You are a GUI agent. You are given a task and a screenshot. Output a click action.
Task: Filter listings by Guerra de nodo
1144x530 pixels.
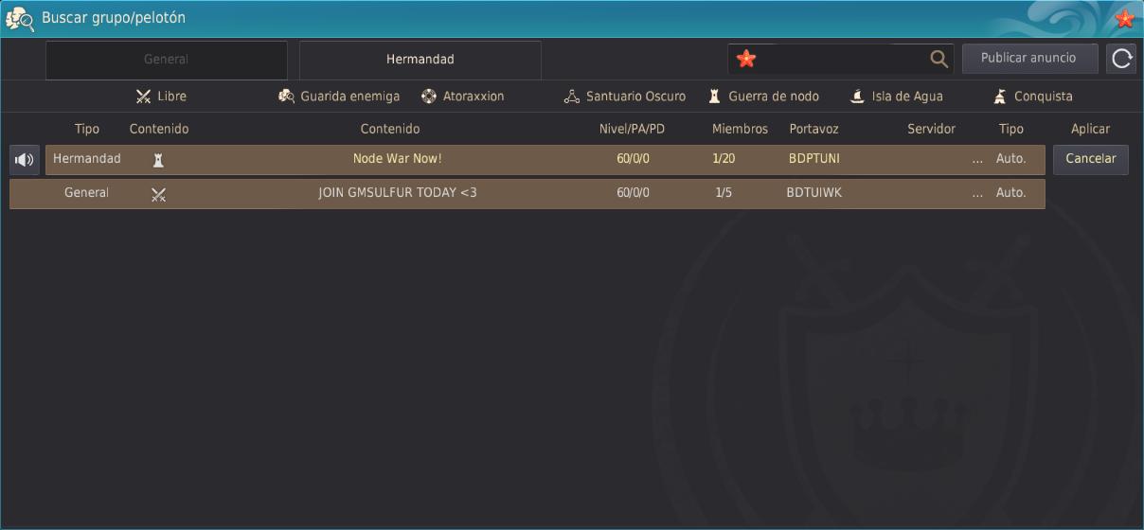tap(763, 97)
